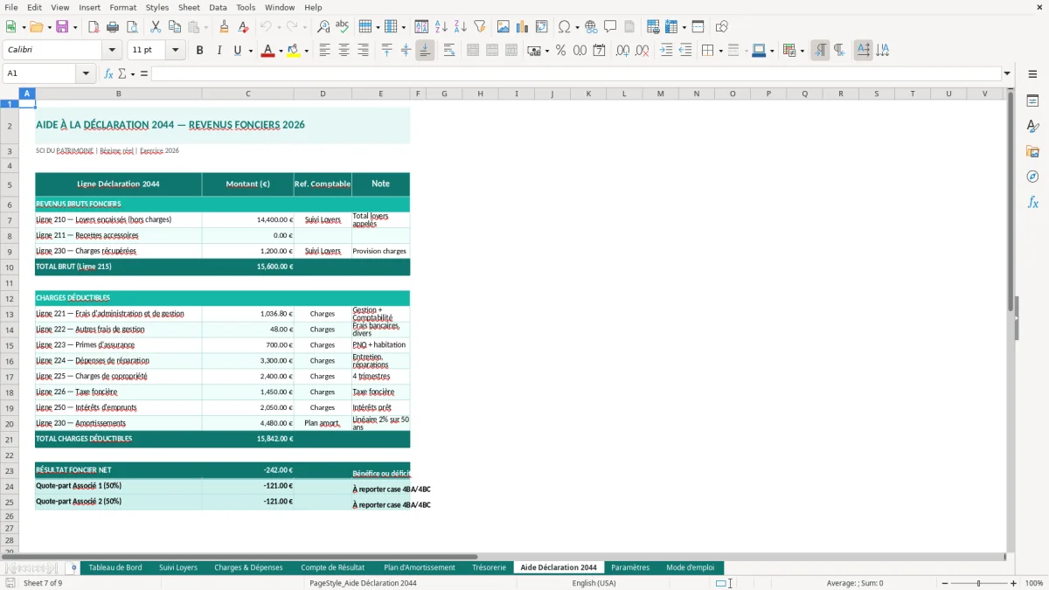Open the underline style dropdown arrow
The image size is (1049, 590).
click(251, 51)
